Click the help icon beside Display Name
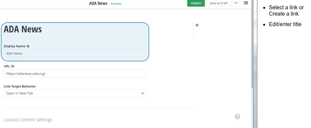The height and width of the screenshot is (128, 311). pyautogui.click(x=28, y=46)
